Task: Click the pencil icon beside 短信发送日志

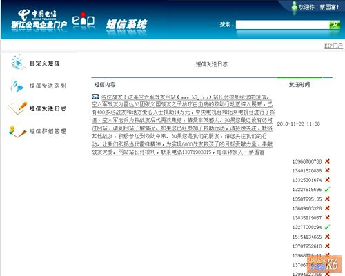Action: point(17,108)
